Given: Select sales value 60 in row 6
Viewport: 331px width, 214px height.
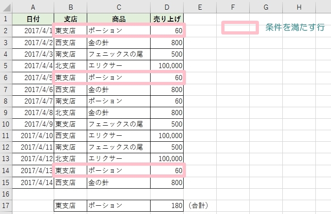Looking at the screenshot, I should tap(167, 78).
